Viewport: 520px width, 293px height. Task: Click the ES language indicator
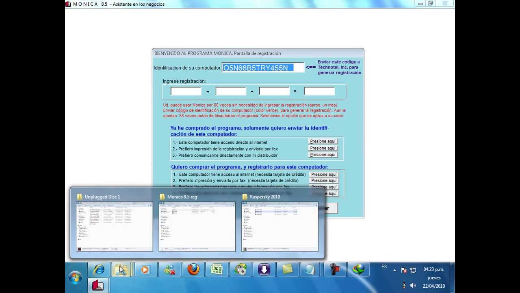click(x=384, y=267)
